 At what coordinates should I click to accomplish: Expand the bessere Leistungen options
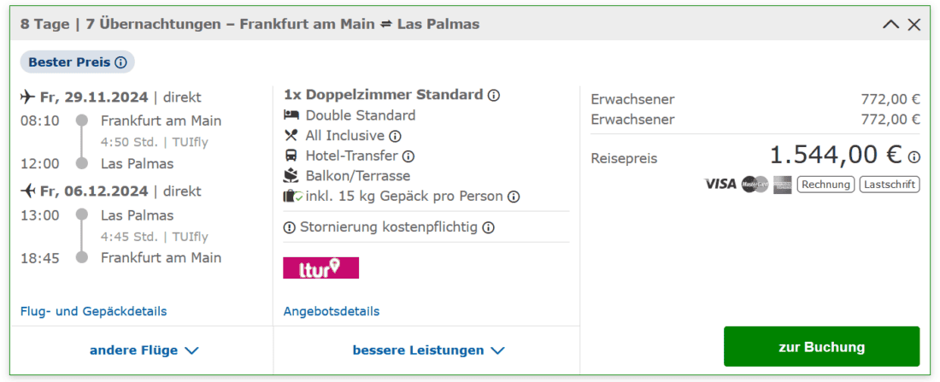pos(428,350)
